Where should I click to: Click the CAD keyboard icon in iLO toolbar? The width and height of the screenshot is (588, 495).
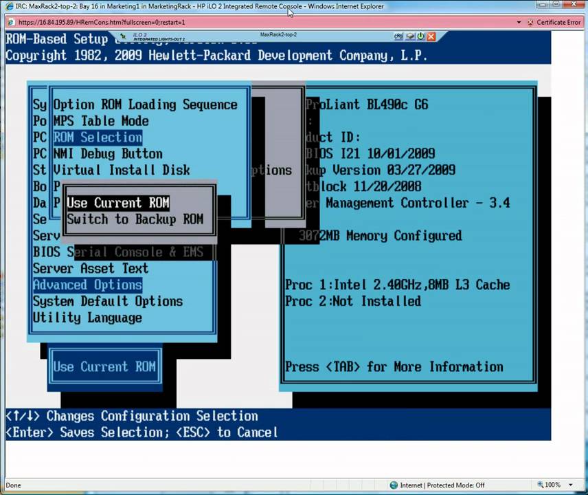click(x=398, y=36)
